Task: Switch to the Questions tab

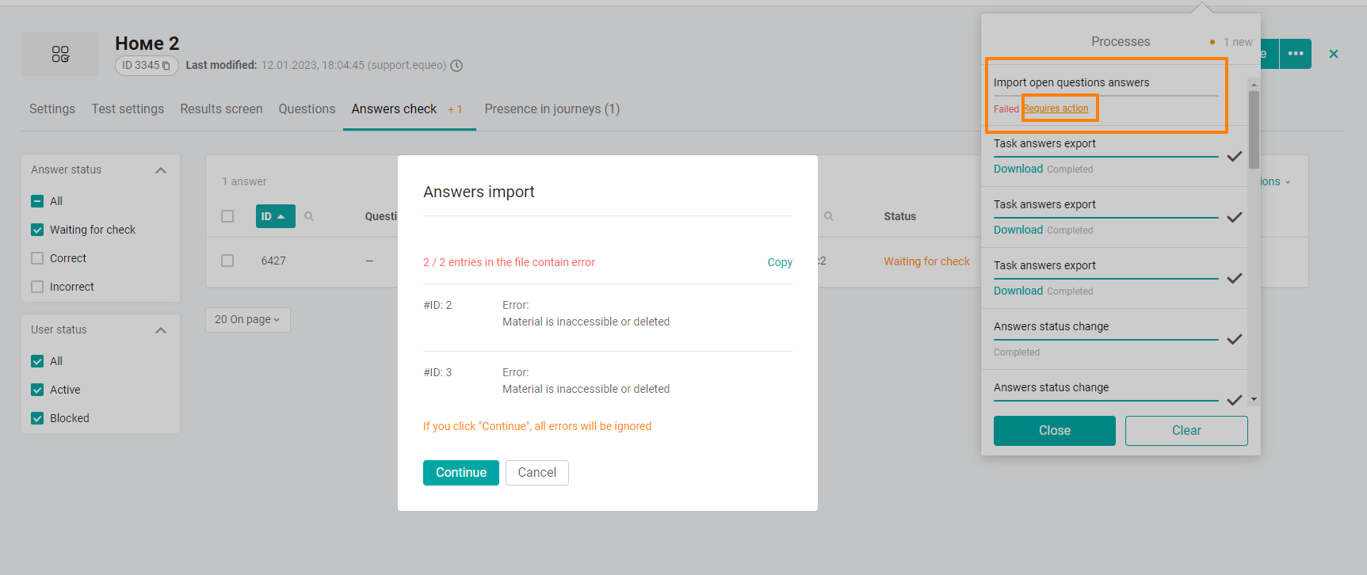Action: pos(307,109)
